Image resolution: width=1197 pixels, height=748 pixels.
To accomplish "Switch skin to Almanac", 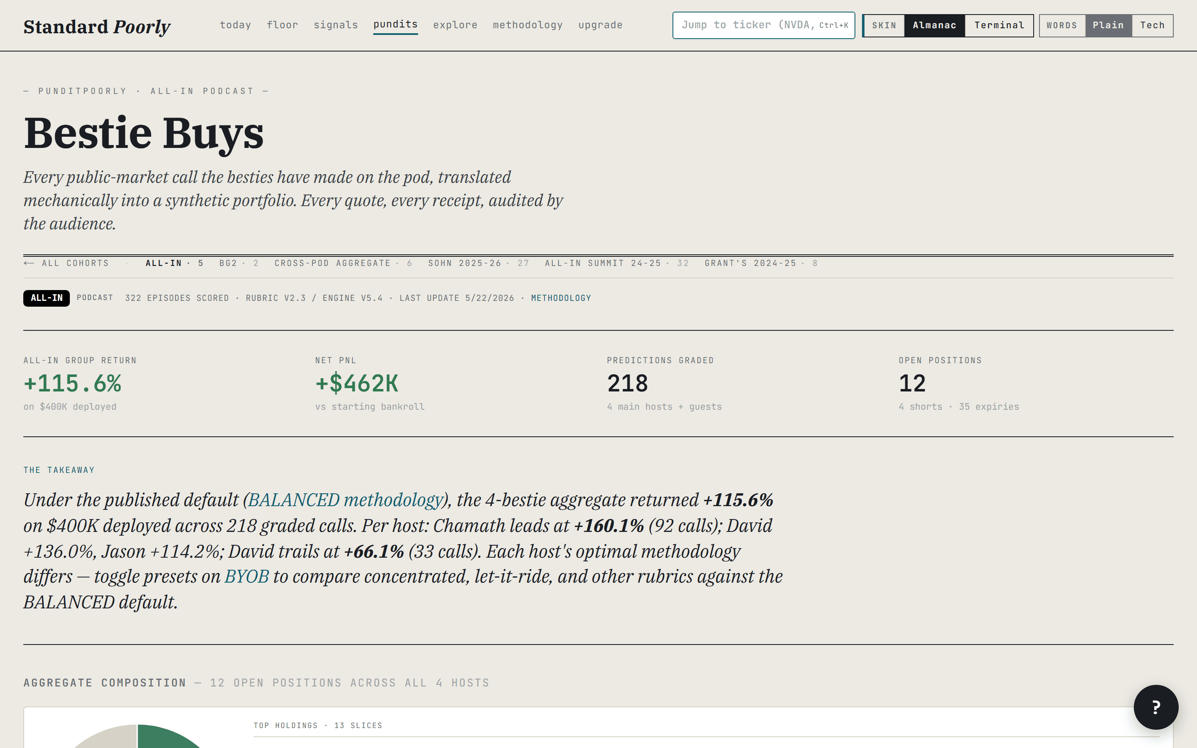I will click(x=934, y=25).
